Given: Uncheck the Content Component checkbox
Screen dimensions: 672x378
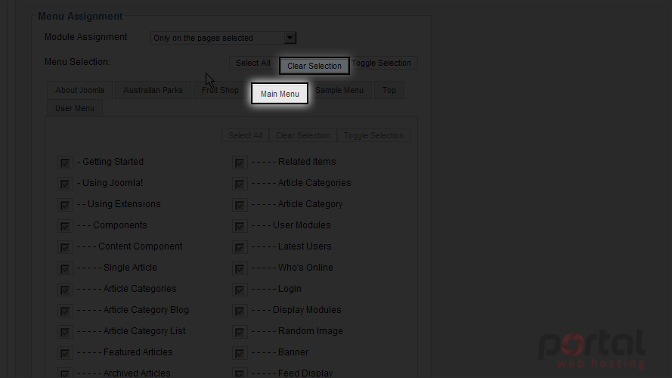Looking at the screenshot, I should 65,248.
